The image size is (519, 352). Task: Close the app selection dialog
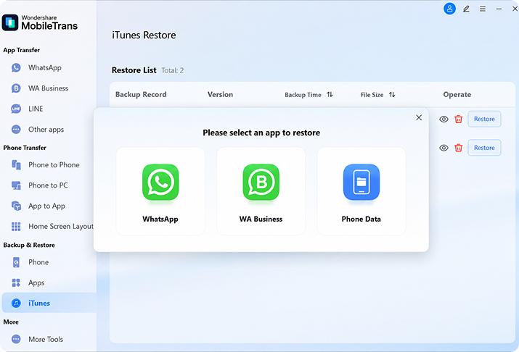419,117
